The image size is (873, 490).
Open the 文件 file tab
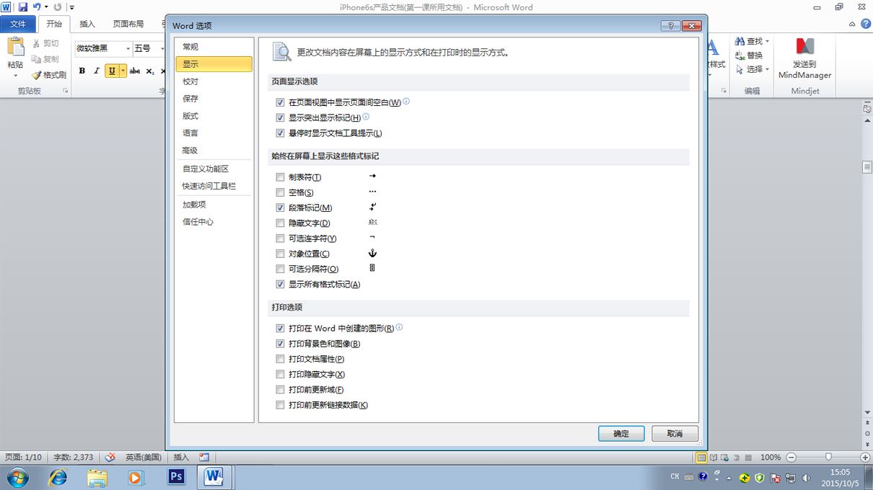(x=18, y=24)
